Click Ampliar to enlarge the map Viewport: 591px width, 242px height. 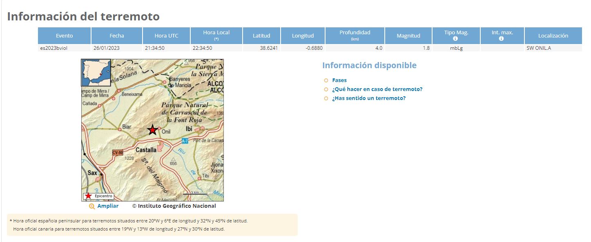pos(108,206)
